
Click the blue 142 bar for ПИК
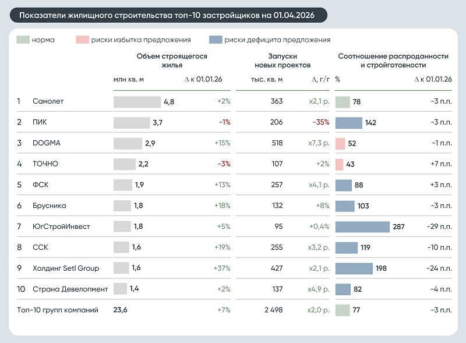click(349, 123)
